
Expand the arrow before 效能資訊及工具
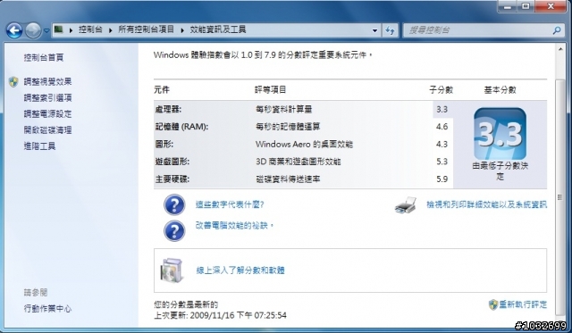pyautogui.click(x=182, y=29)
